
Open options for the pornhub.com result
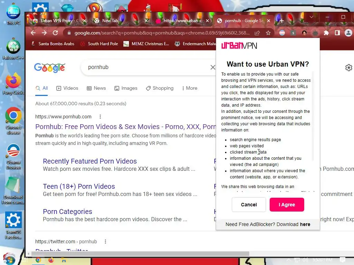point(100,117)
